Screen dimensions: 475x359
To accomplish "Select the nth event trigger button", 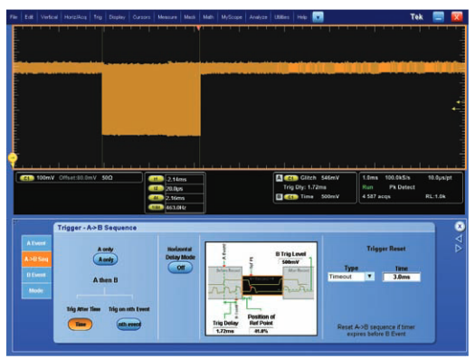I will click(x=129, y=325).
